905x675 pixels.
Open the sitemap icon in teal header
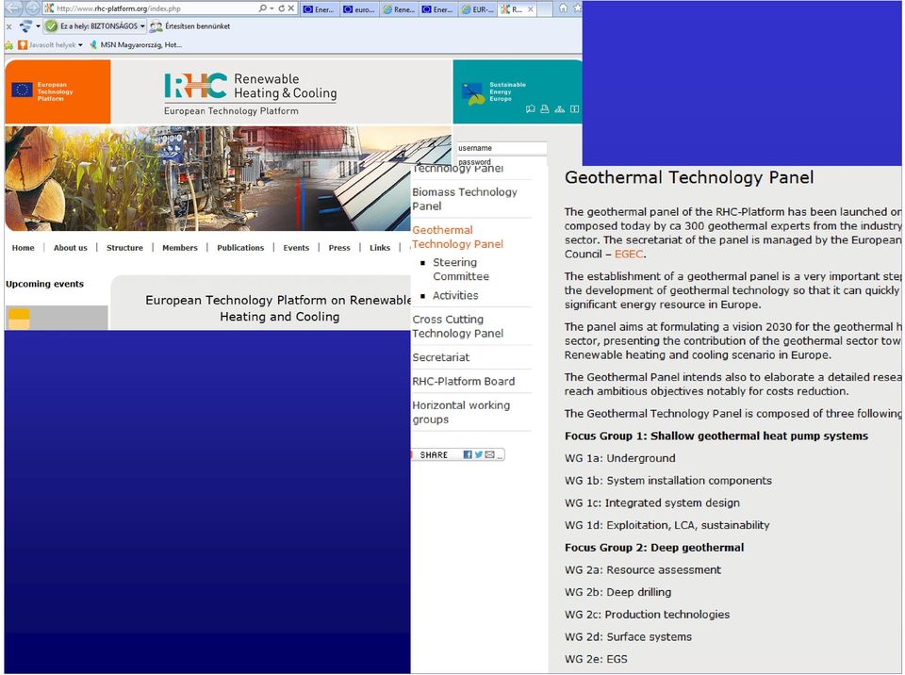559,109
